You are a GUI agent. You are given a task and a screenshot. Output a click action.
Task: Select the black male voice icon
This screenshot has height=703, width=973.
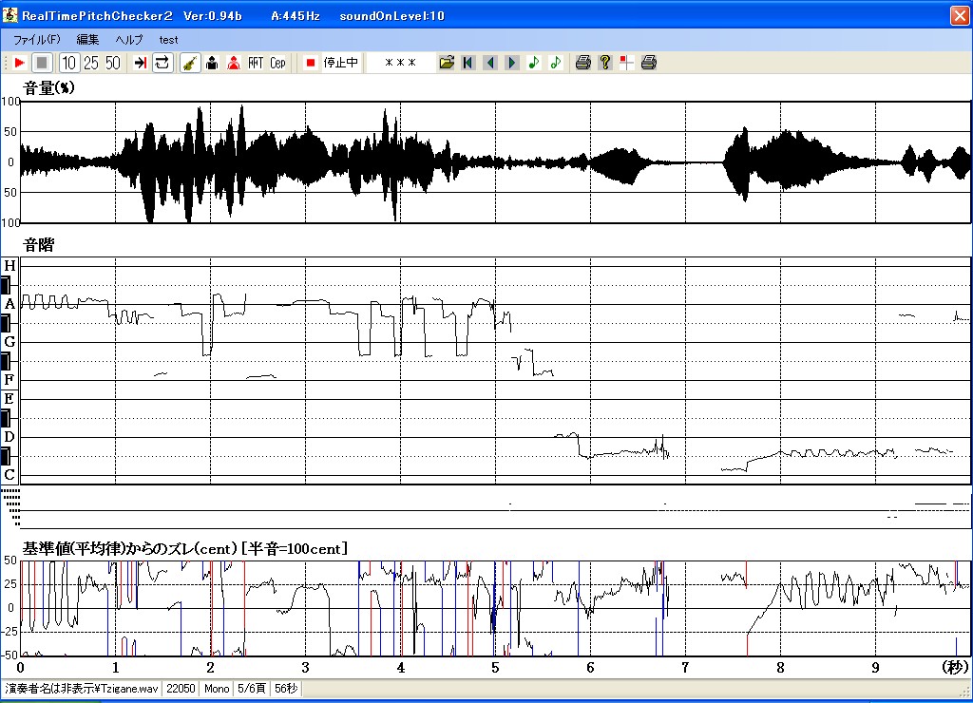point(212,63)
